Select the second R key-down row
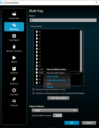This screenshot has height=128, width=99. click(x=57, y=66)
